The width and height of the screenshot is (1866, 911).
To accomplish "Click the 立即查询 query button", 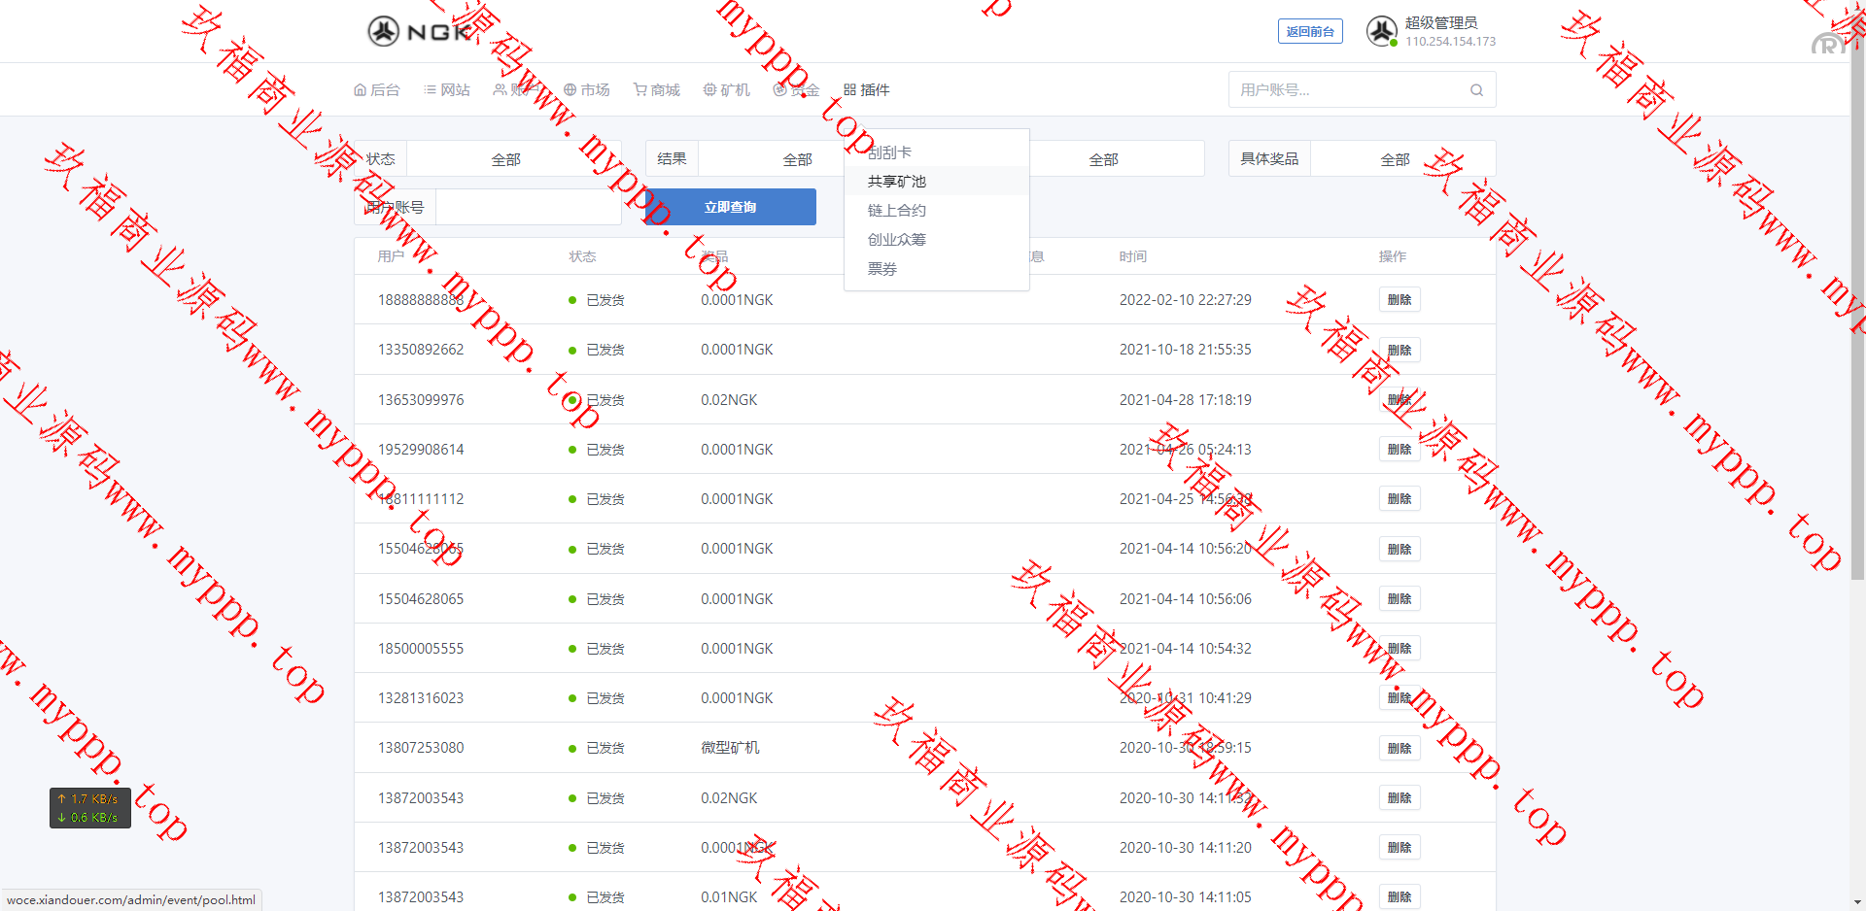I will (730, 207).
